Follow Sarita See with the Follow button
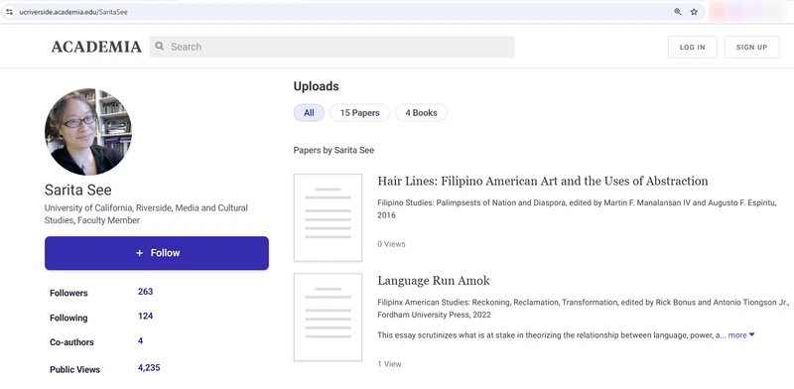 pyautogui.click(x=157, y=253)
